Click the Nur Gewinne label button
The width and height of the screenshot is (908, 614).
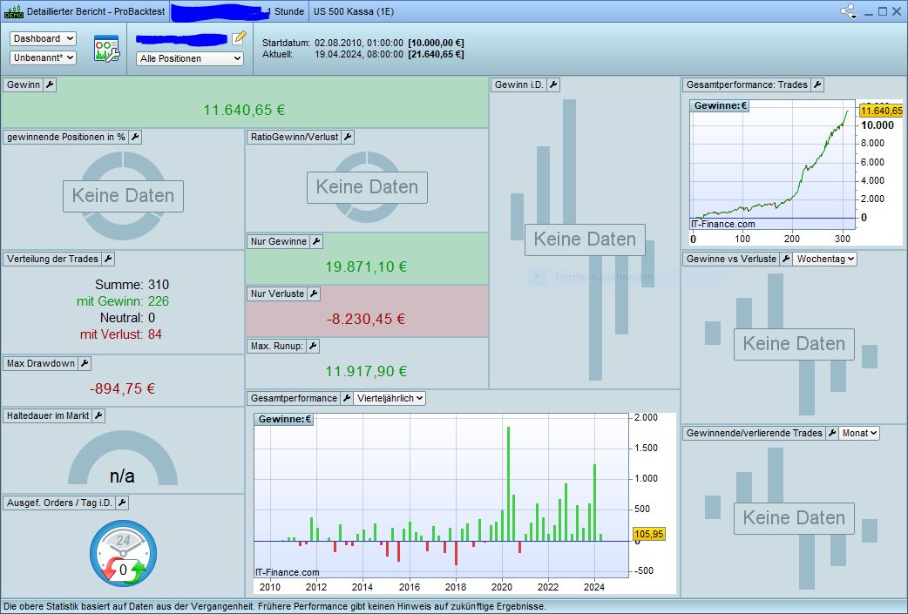[x=279, y=242]
